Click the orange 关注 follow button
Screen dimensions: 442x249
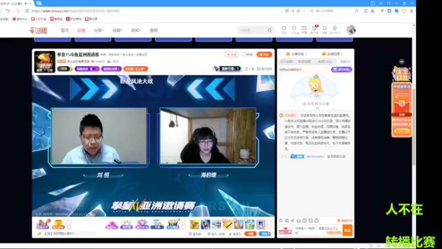(264, 54)
